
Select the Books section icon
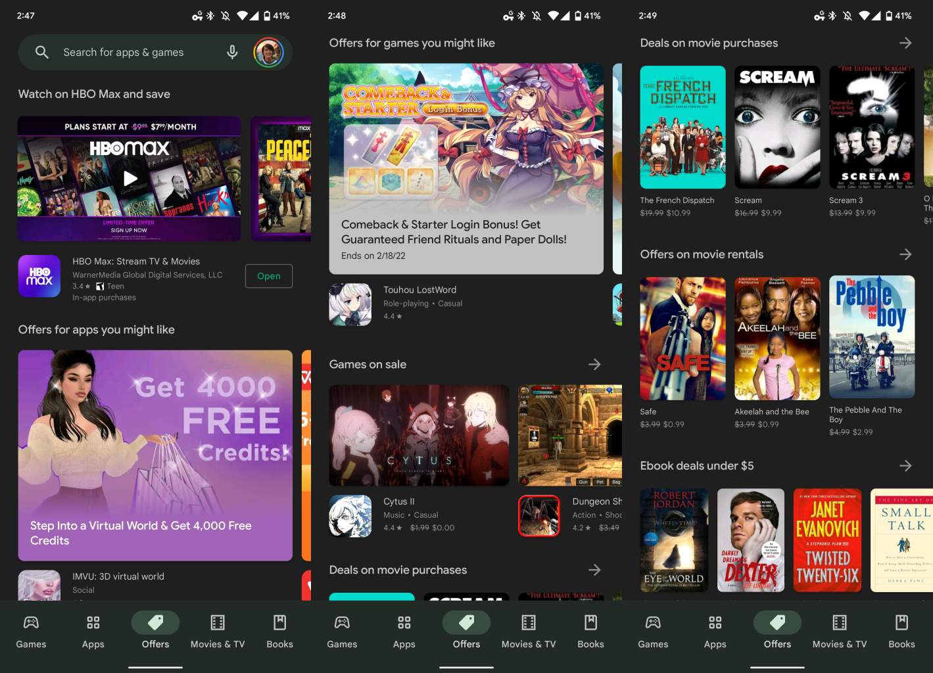[279, 622]
